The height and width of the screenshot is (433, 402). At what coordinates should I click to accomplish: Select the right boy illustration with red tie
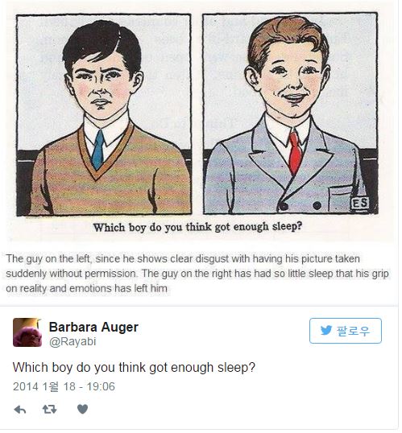click(x=290, y=113)
